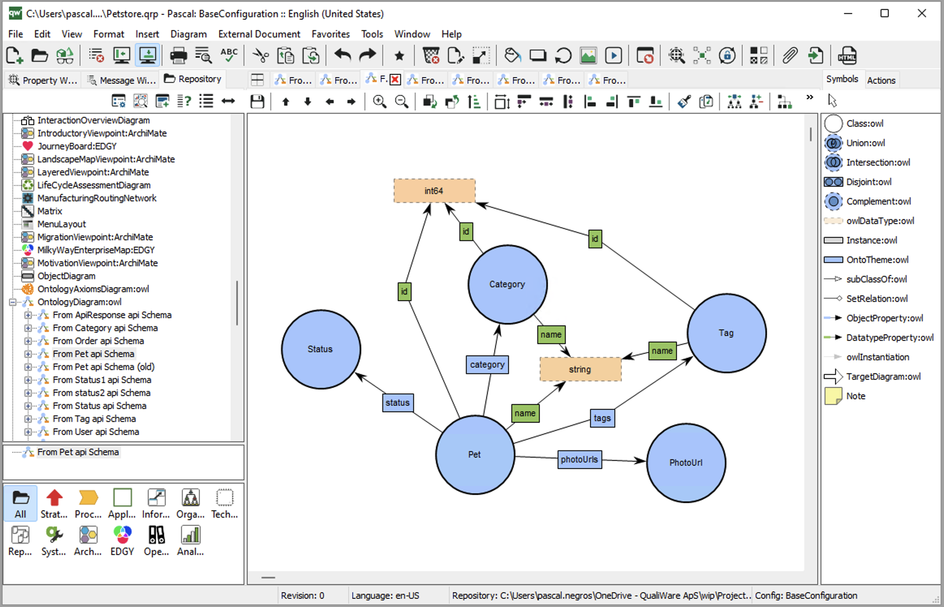Click the move right arrow icon
This screenshot has height=607, width=944.
[351, 101]
